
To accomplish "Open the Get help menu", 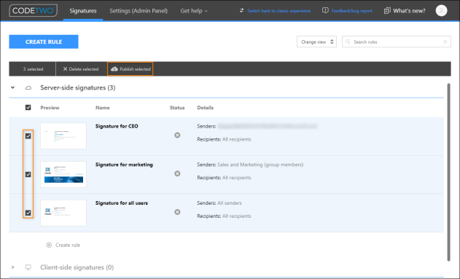I will 194,11.
